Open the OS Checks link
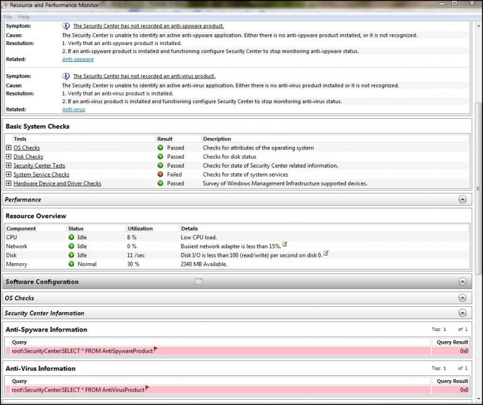 coord(26,148)
